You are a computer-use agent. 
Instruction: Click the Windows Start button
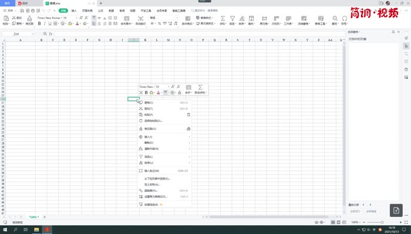(4, 230)
